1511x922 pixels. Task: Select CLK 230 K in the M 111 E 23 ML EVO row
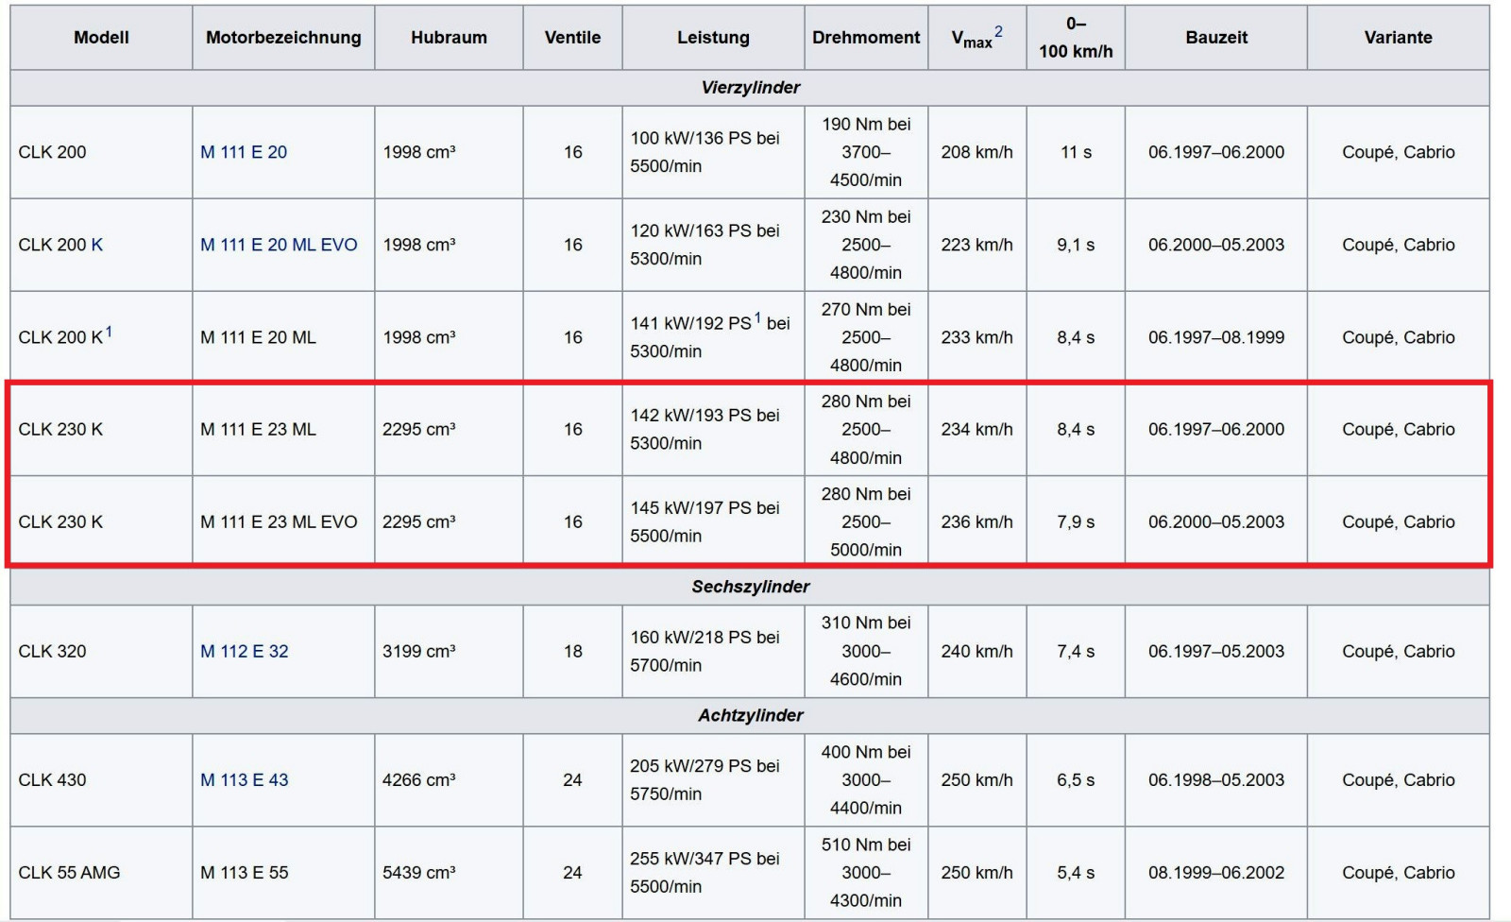point(101,521)
